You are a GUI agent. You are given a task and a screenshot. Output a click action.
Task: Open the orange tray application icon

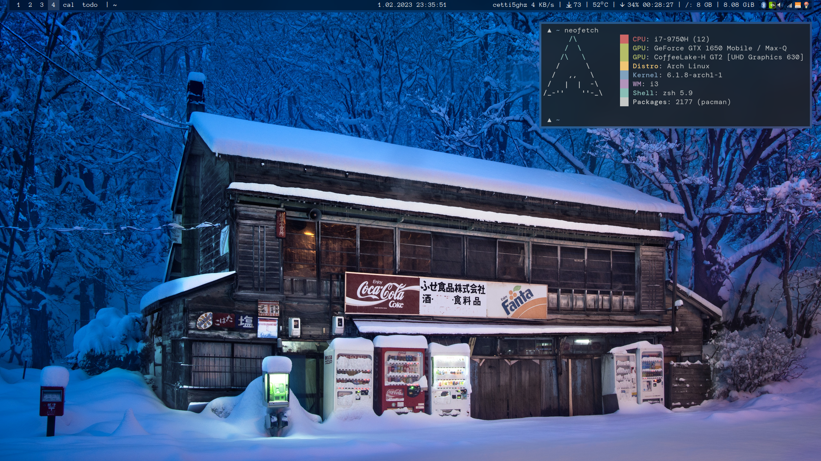pos(798,5)
